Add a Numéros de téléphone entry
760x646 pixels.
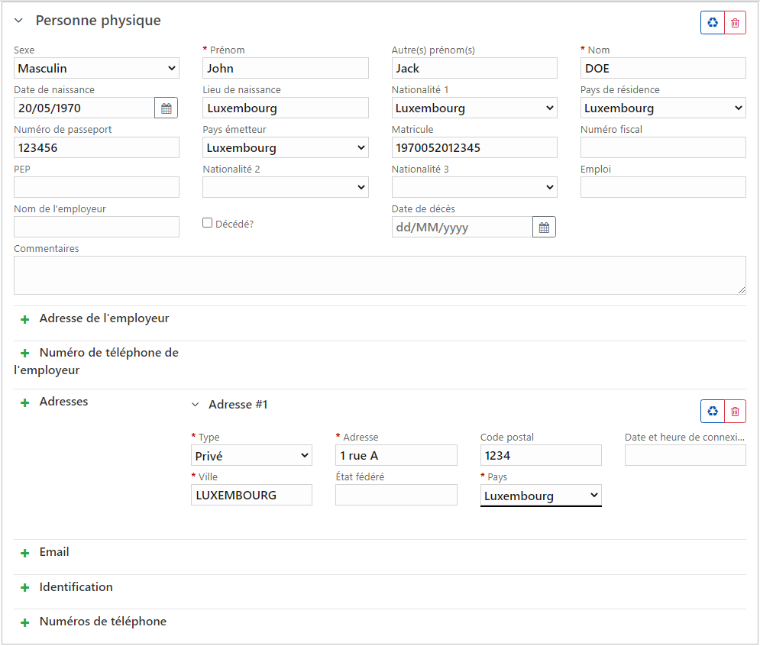(x=24, y=622)
